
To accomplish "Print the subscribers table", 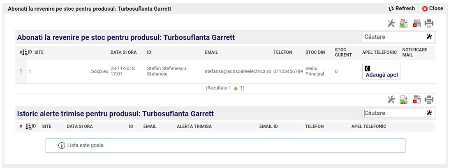I will point(429,23).
